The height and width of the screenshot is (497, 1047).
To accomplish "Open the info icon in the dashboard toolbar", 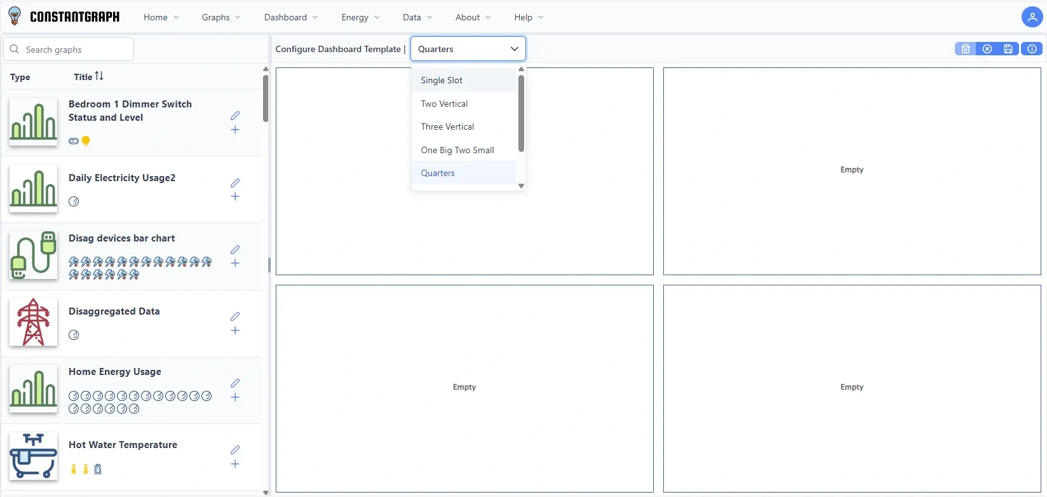I will [x=1032, y=49].
